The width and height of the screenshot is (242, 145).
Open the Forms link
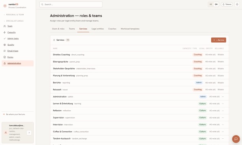coord(10,57)
